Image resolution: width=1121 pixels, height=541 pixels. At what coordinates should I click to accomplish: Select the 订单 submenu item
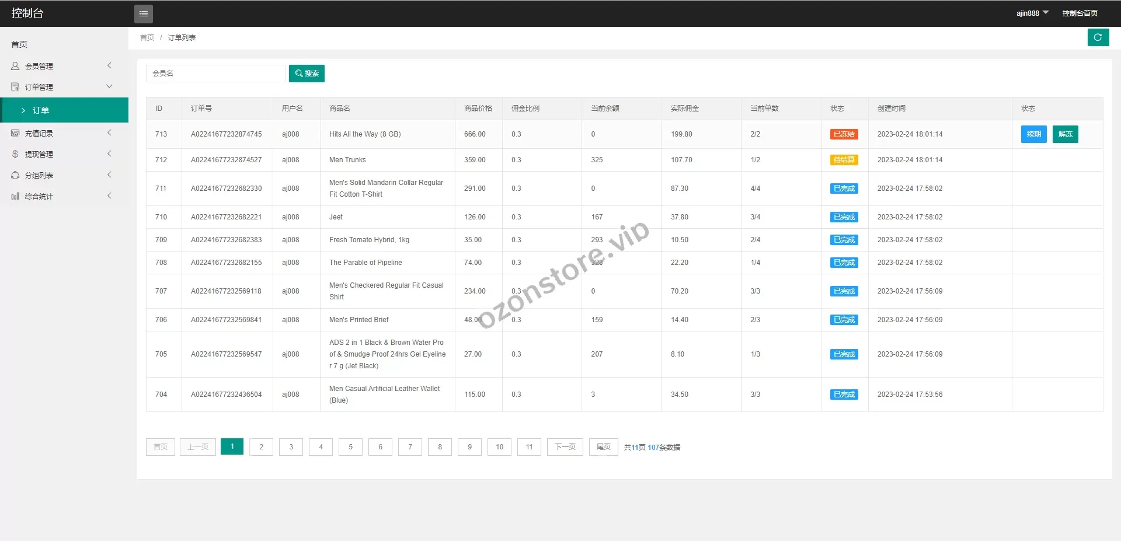(41, 110)
